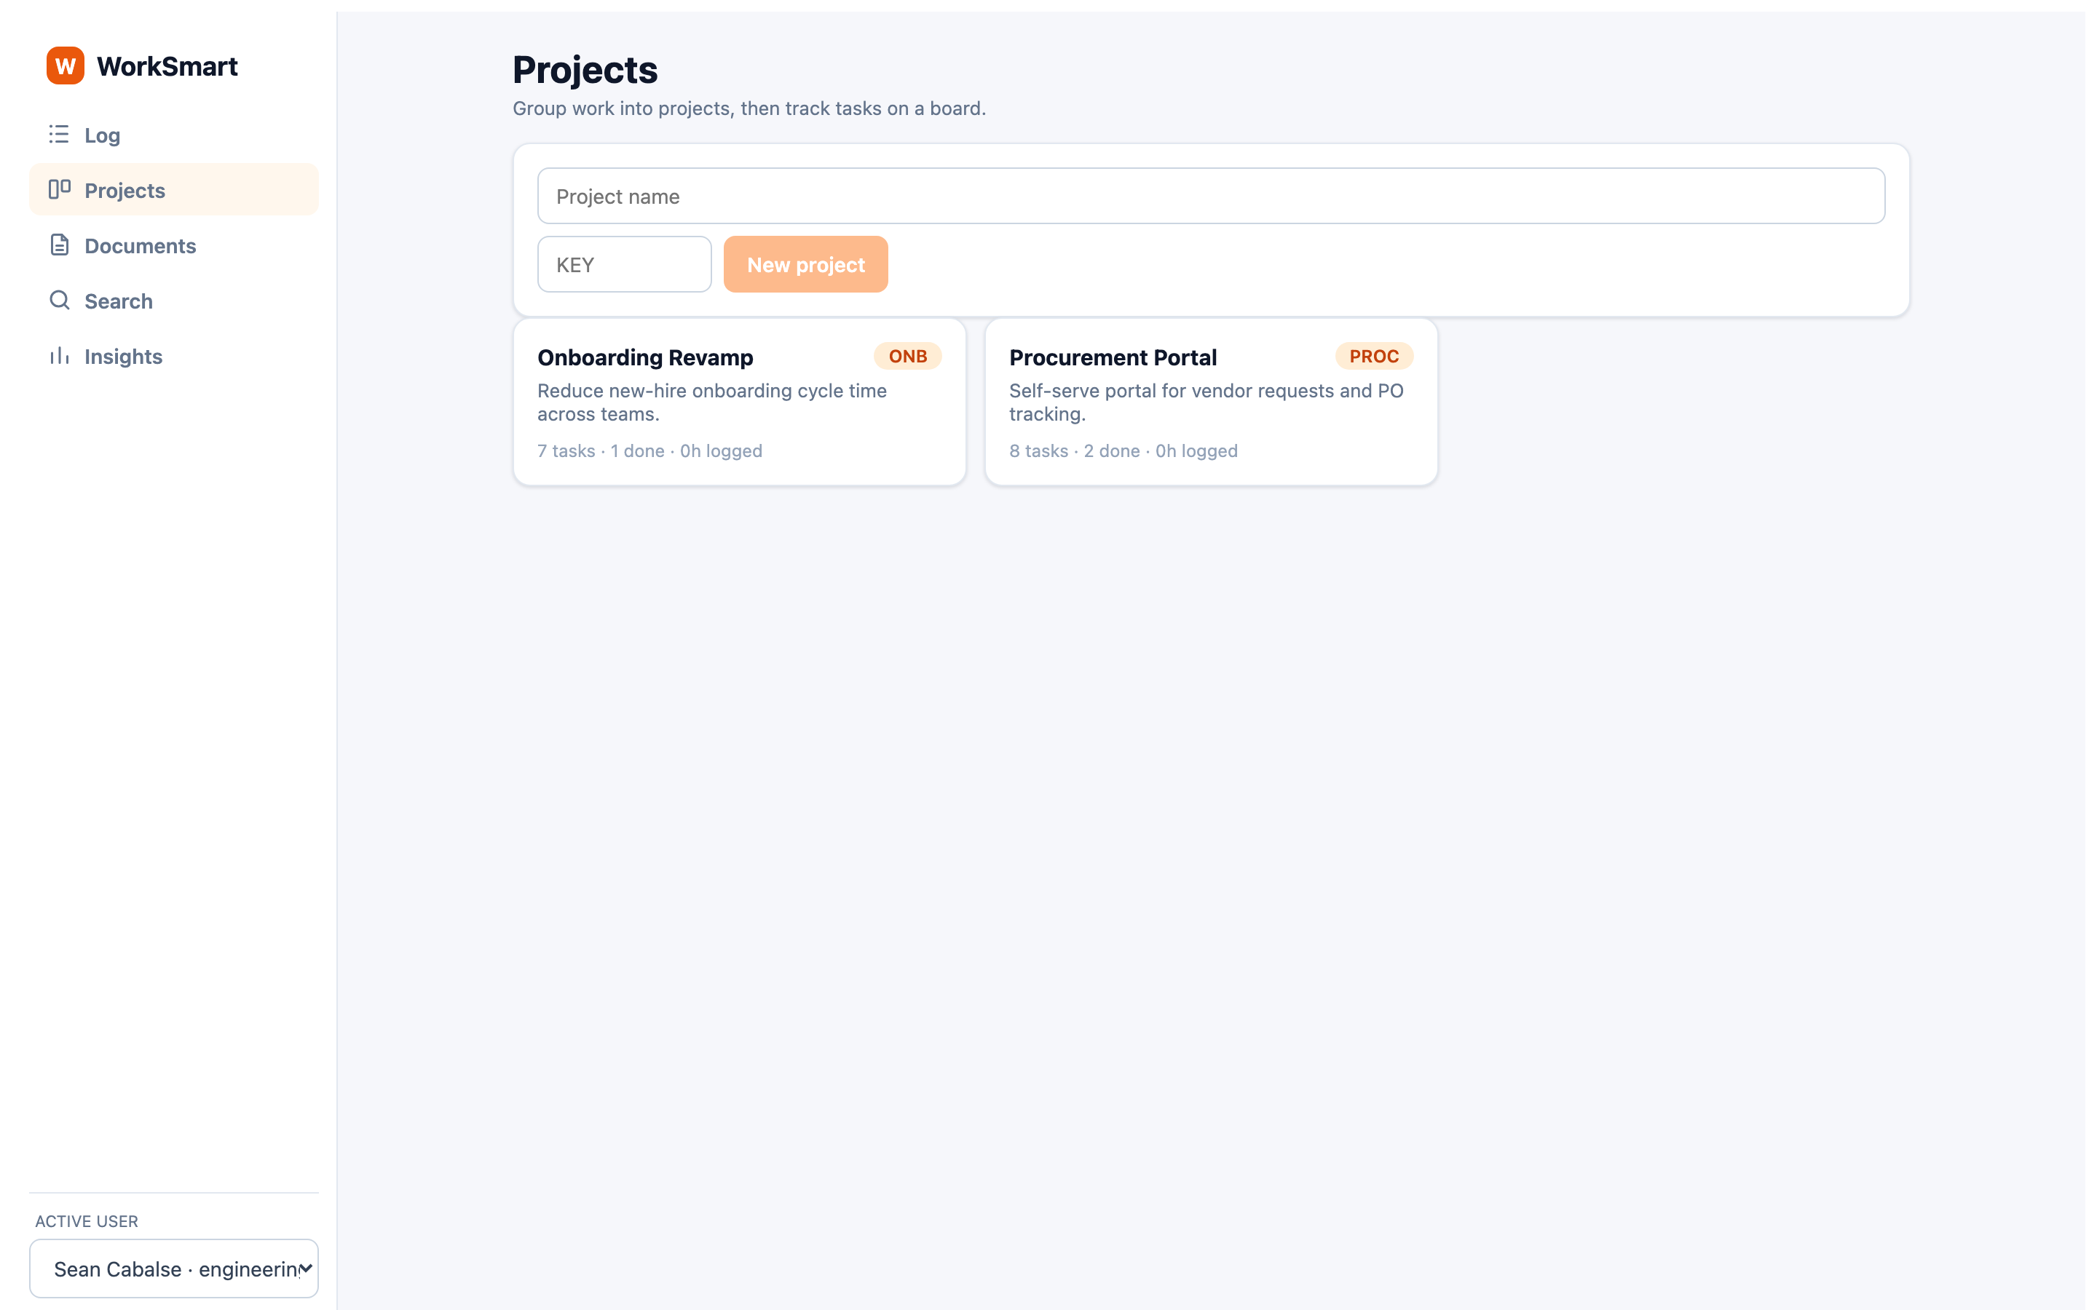Click '7 tasks · 1 done · 0h logged'
The width and height of the screenshot is (2097, 1310).
649,450
